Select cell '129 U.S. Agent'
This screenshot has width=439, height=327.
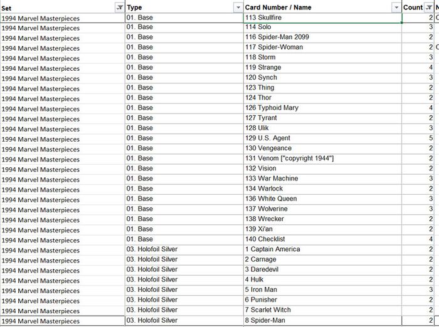322,138
